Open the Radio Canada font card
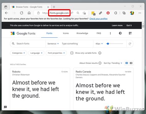 click(x=103, y=89)
